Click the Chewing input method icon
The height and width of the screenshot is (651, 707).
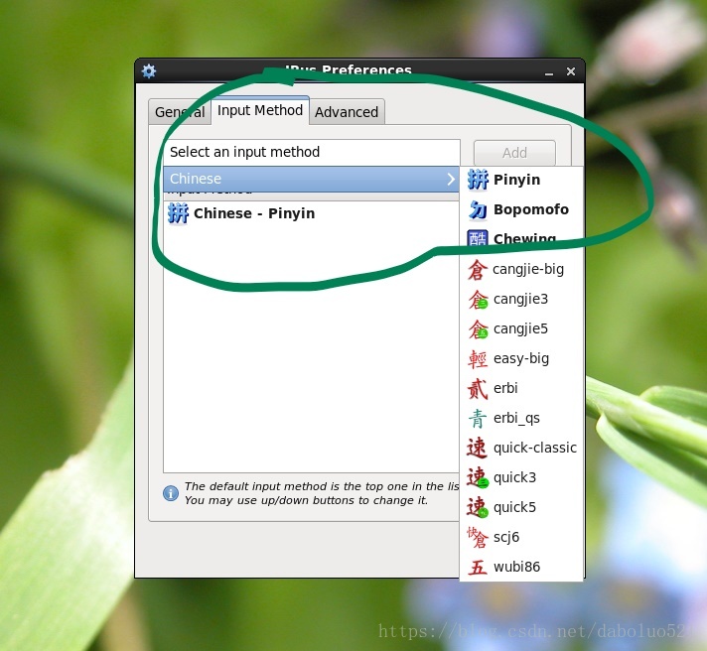pyautogui.click(x=478, y=238)
